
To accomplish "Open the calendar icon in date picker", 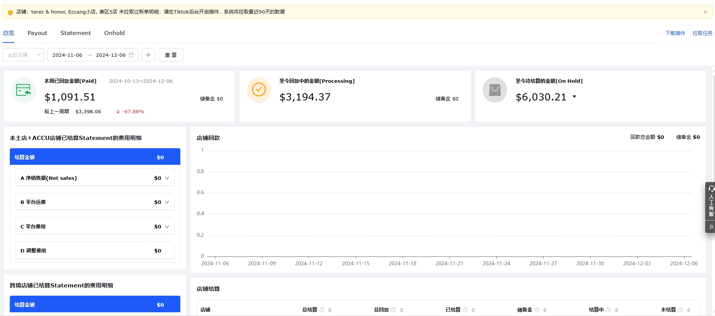I will pyautogui.click(x=131, y=55).
